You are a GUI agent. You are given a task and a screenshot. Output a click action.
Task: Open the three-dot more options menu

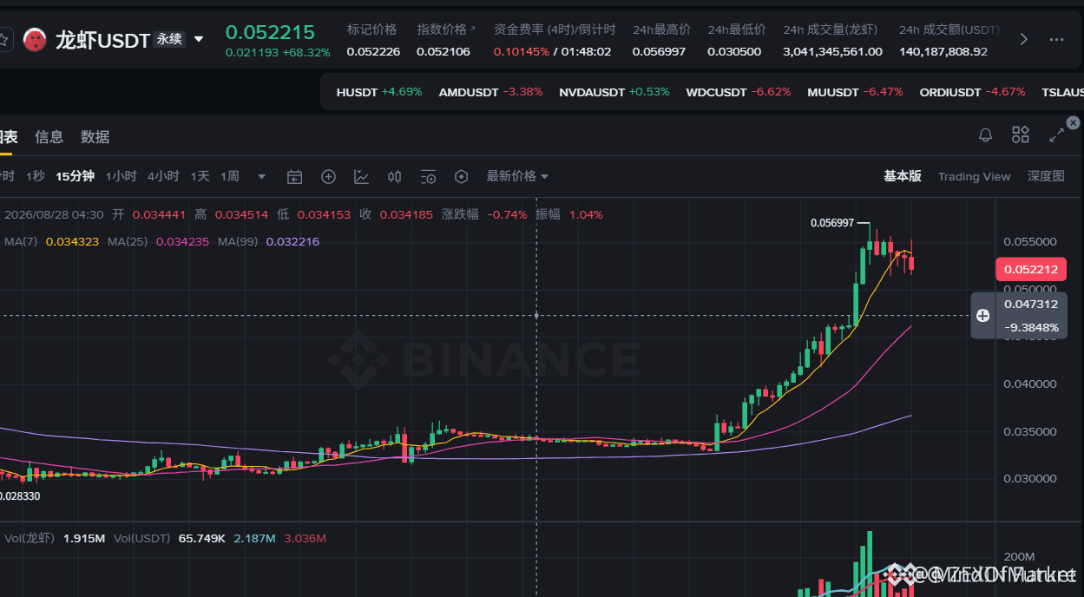[1056, 39]
